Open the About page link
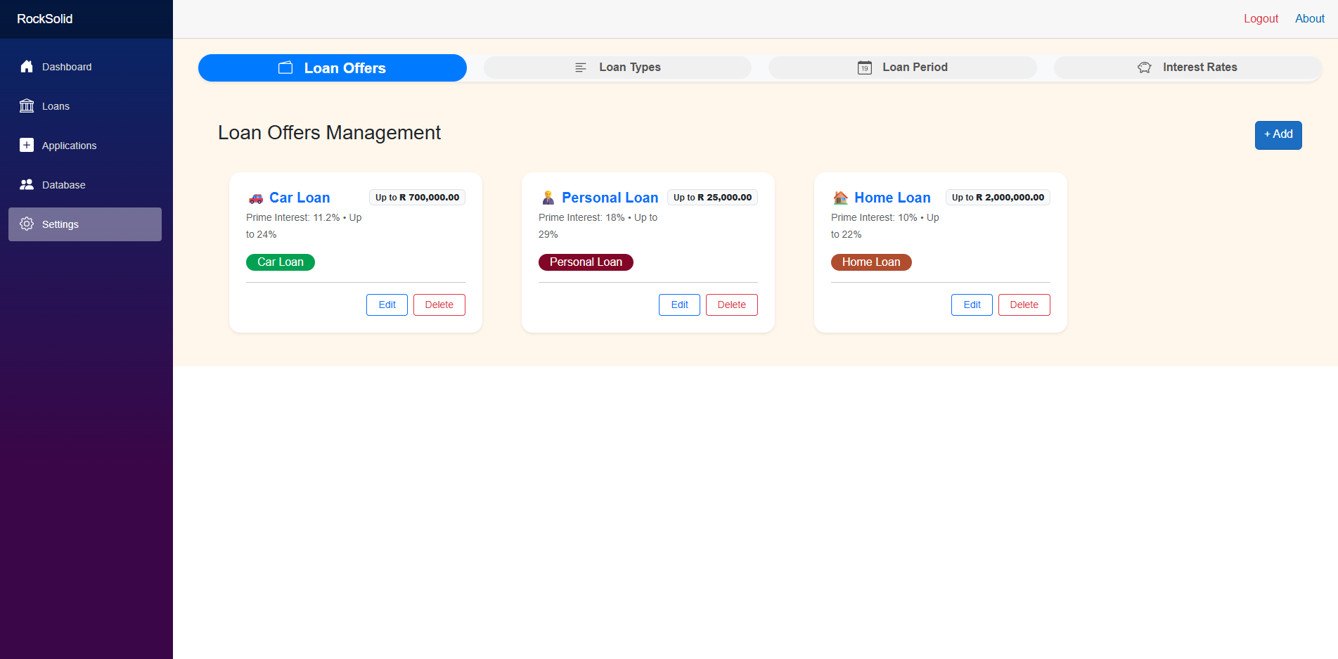The image size is (1338, 659). click(x=1309, y=19)
